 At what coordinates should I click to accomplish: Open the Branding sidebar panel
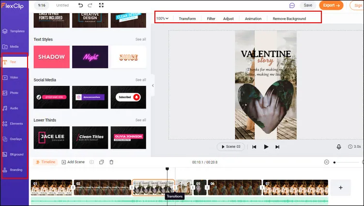coord(13,170)
